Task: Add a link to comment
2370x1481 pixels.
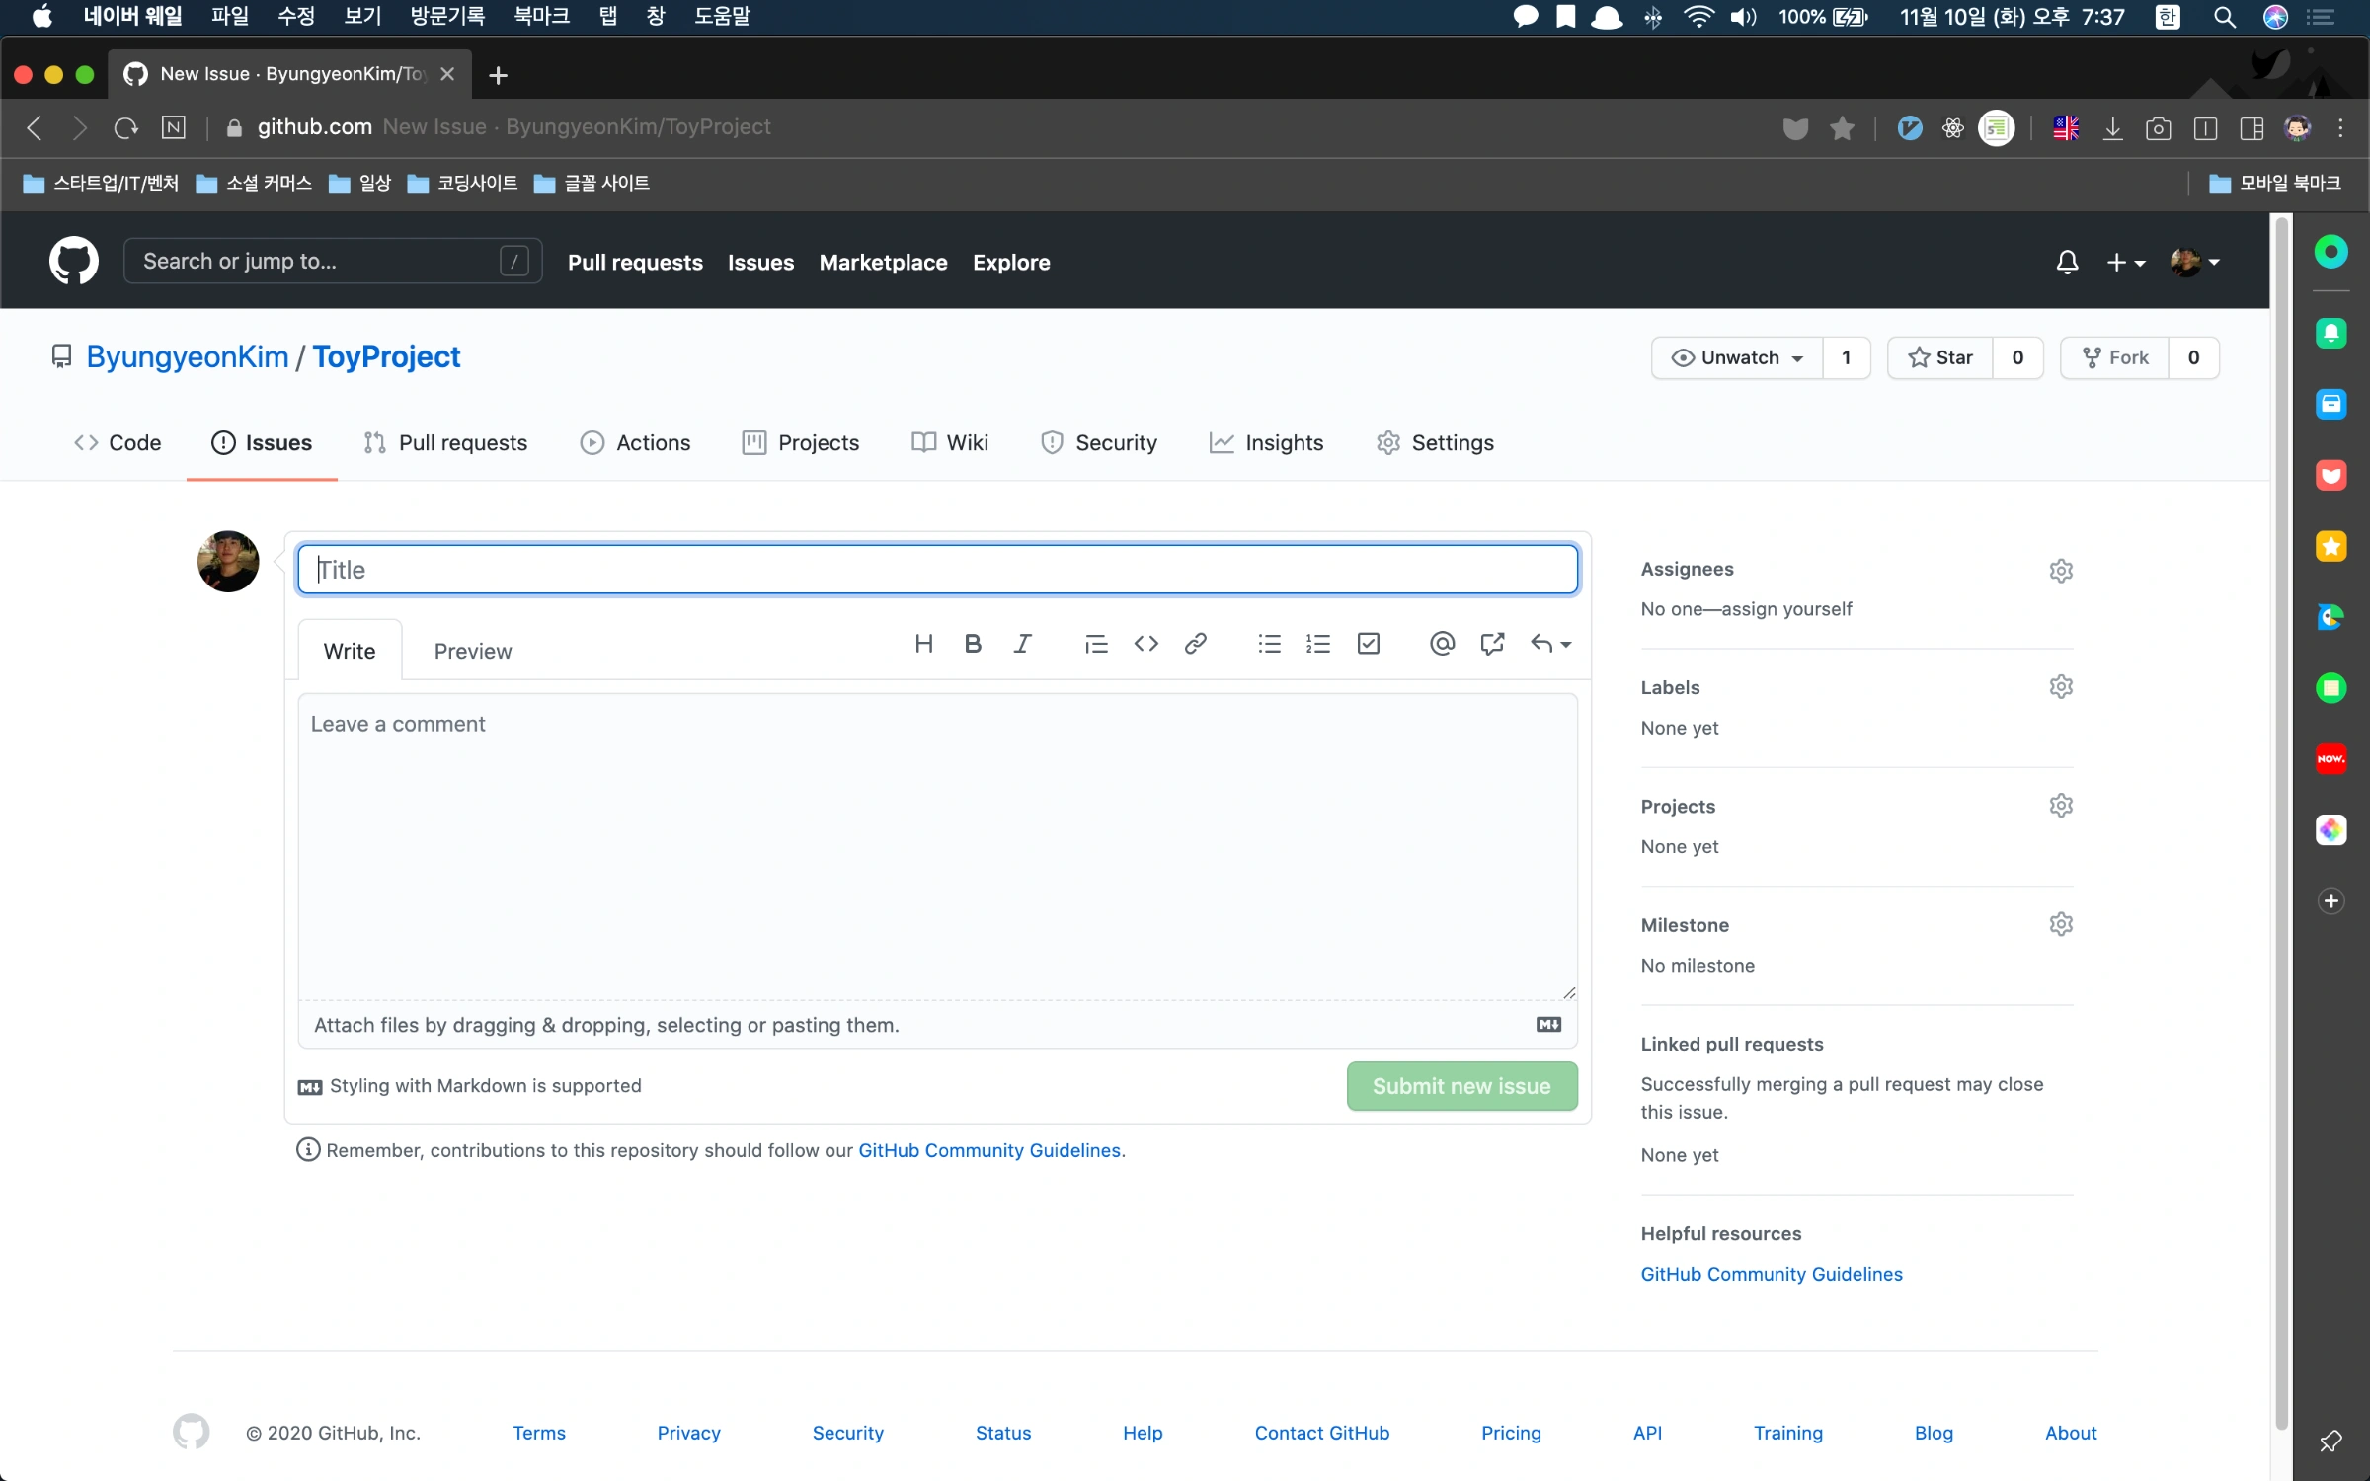Action: point(1195,644)
